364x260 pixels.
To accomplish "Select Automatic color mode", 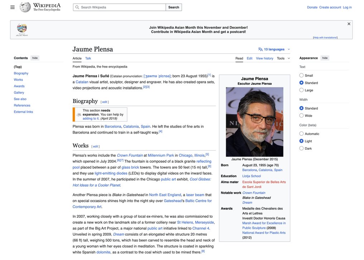I will tap(301, 134).
